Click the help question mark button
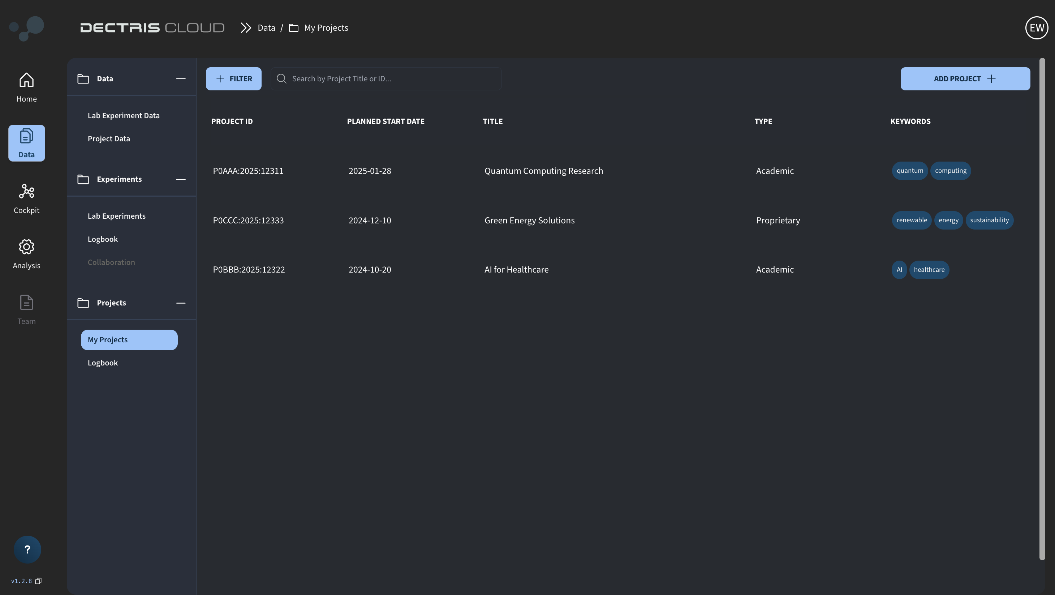This screenshot has height=595, width=1055. [27, 549]
